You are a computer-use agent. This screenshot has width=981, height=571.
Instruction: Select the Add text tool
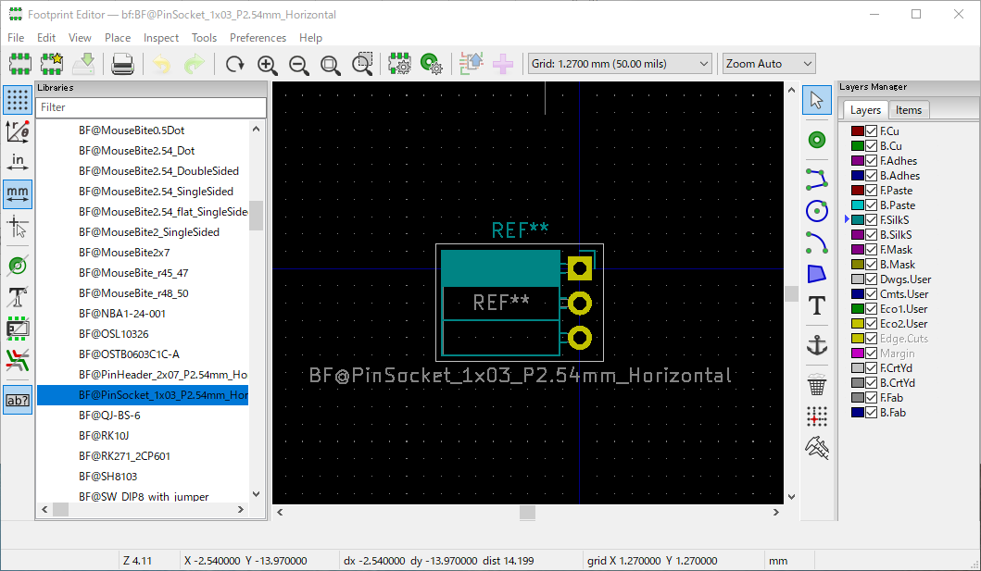pos(816,306)
